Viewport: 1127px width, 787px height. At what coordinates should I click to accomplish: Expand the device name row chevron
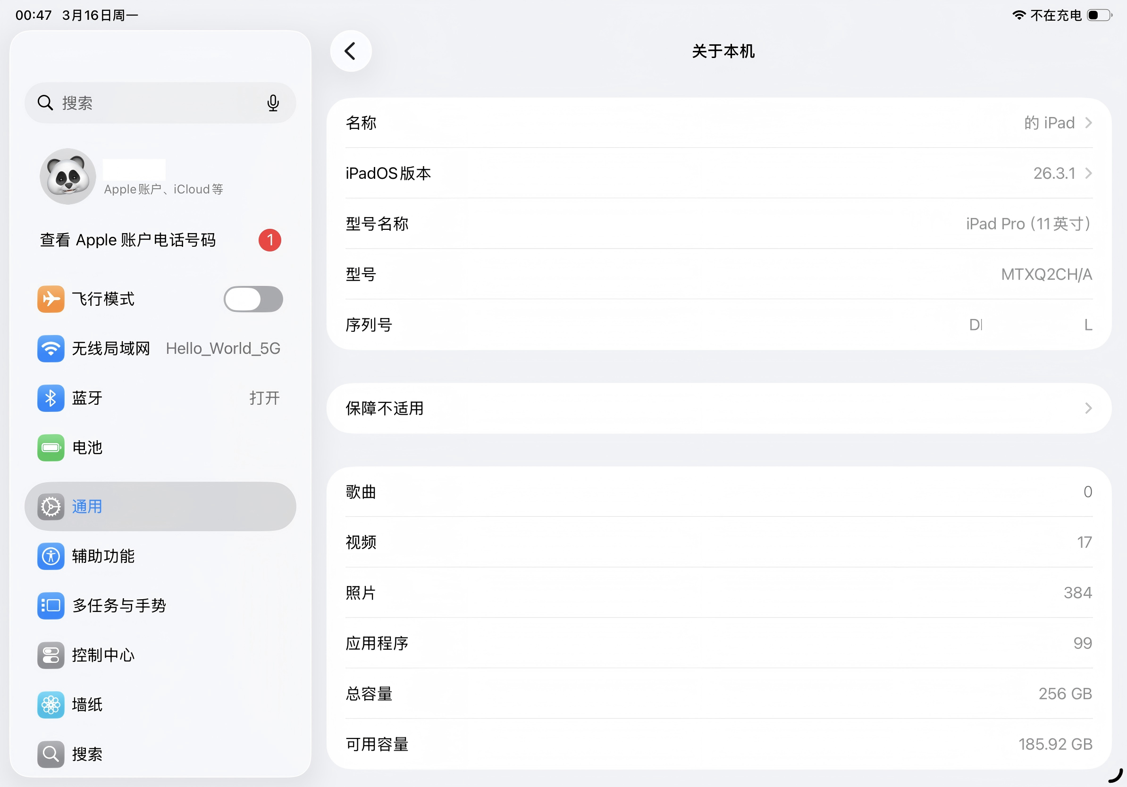(1088, 123)
